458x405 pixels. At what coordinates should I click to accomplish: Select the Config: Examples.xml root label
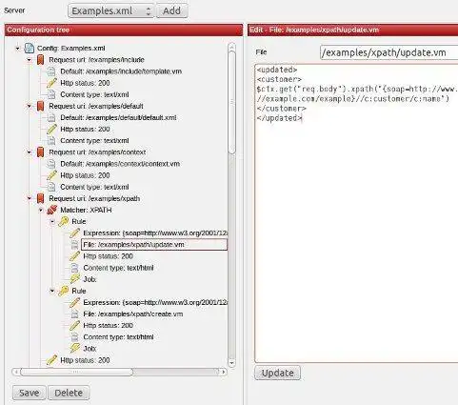(x=71, y=49)
